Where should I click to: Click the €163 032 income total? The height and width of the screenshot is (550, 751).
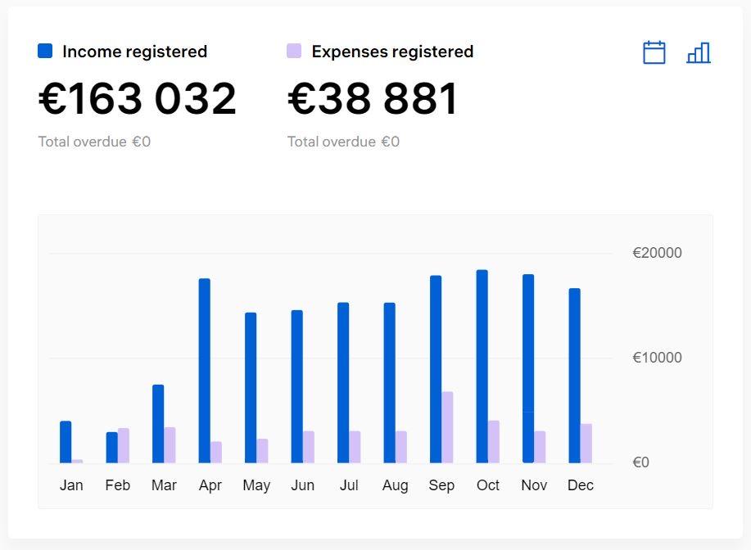[x=138, y=98]
